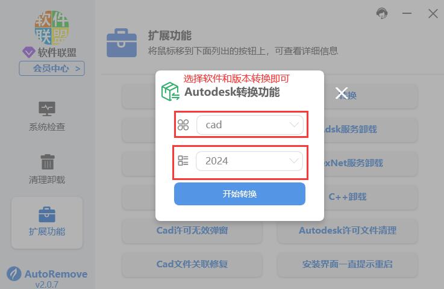Select the C++卸载 option
This screenshot has width=444, height=289.
[x=348, y=197]
